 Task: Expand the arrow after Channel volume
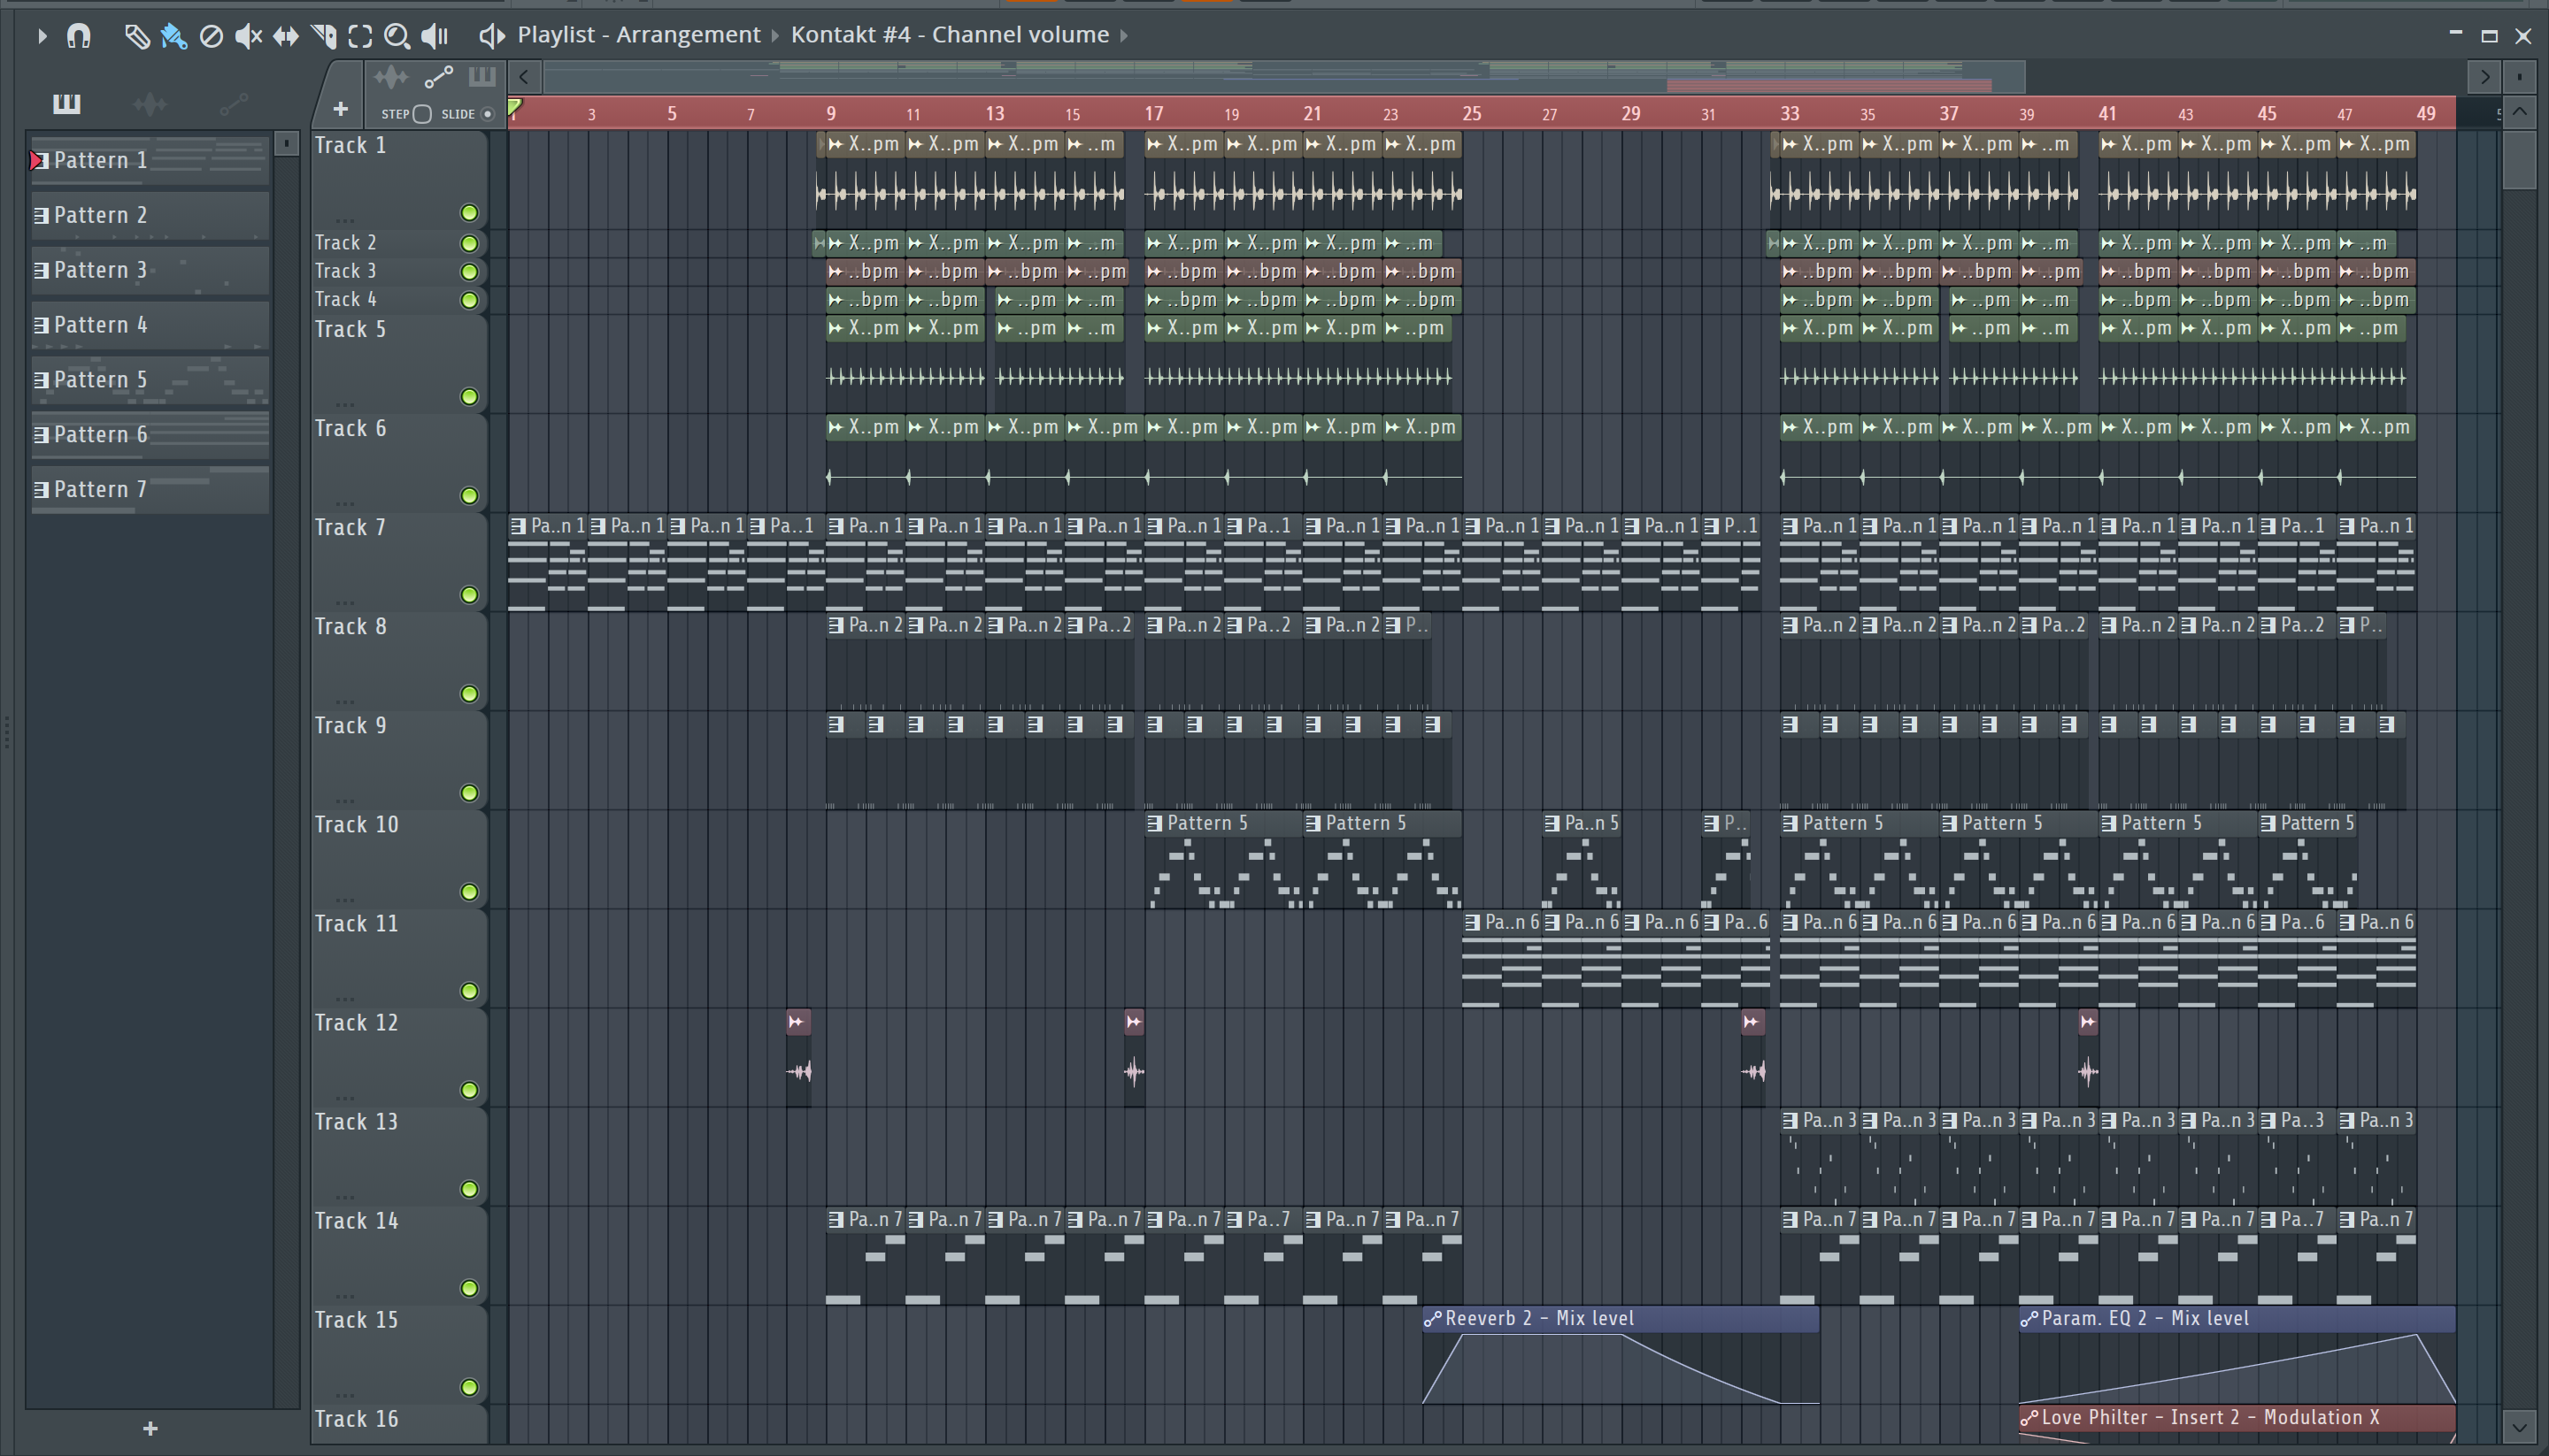[1123, 36]
